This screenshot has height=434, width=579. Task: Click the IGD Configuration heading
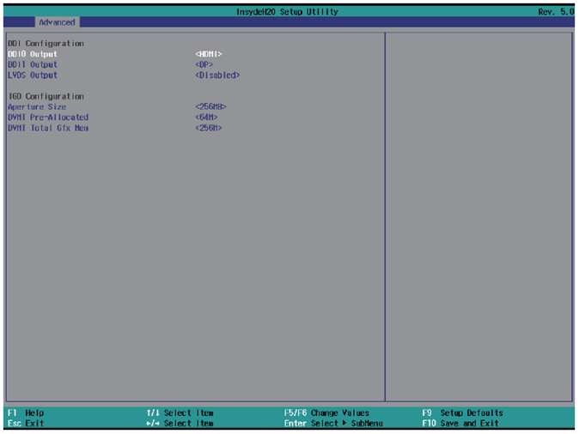46,97
